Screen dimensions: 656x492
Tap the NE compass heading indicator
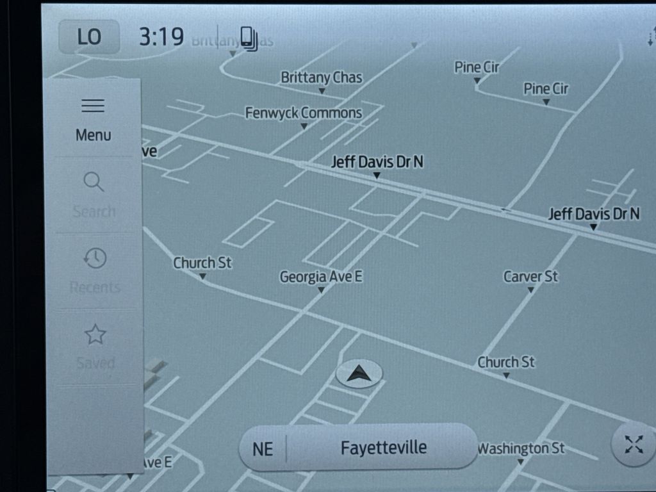tap(263, 449)
